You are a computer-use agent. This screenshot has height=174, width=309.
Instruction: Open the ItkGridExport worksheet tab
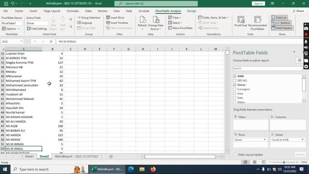click(76, 157)
